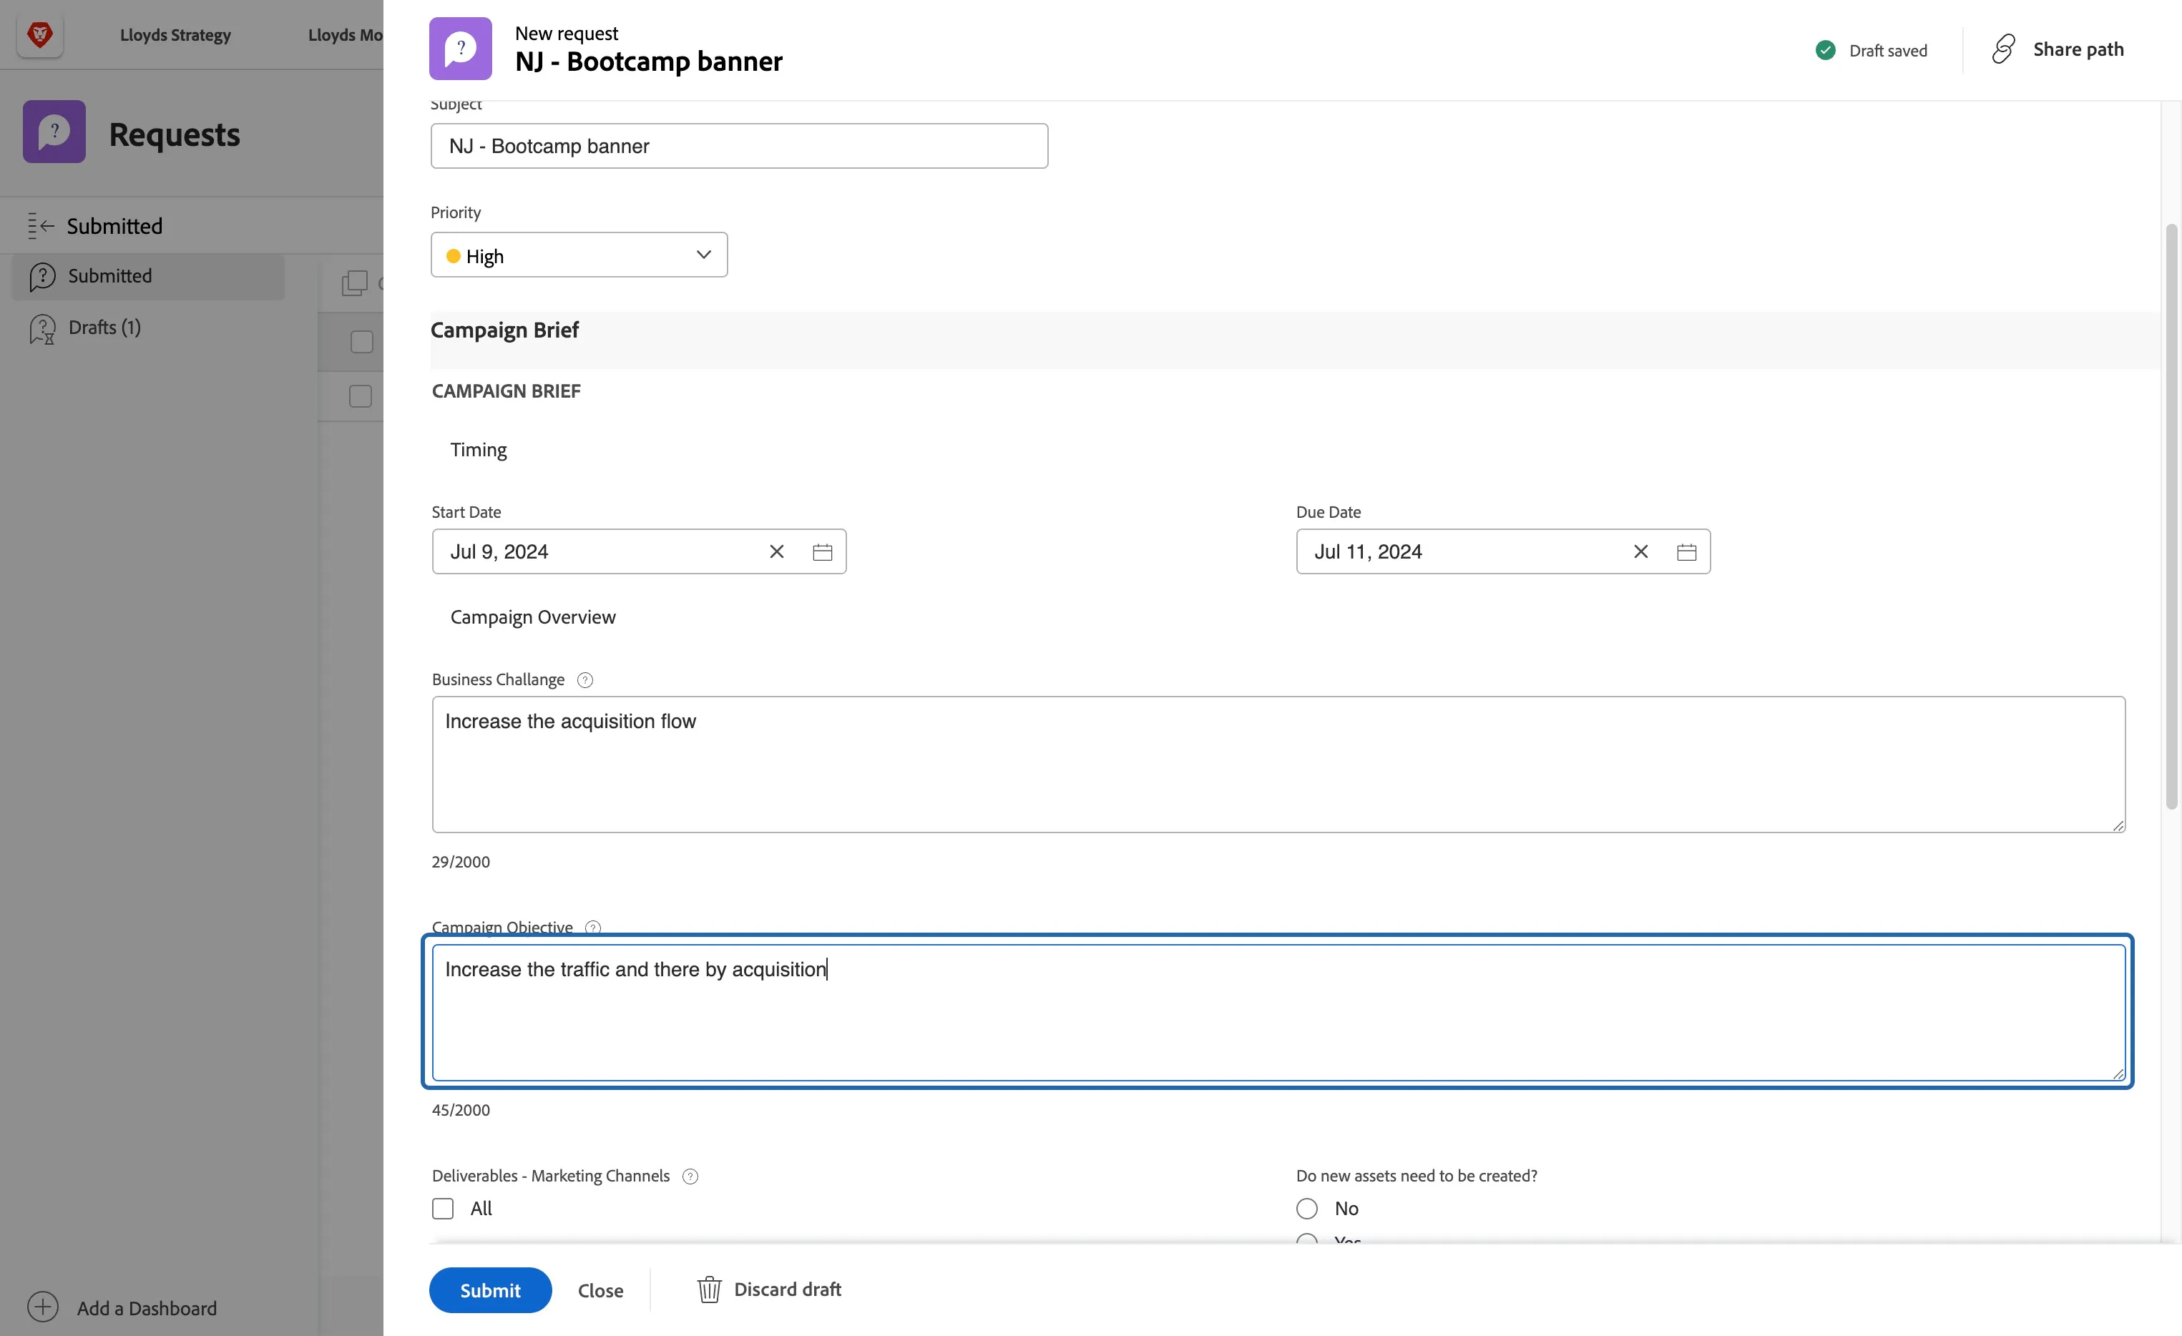Click the Due Date field showing Jul 11, 2024
2182x1336 pixels.
[x=1504, y=551]
